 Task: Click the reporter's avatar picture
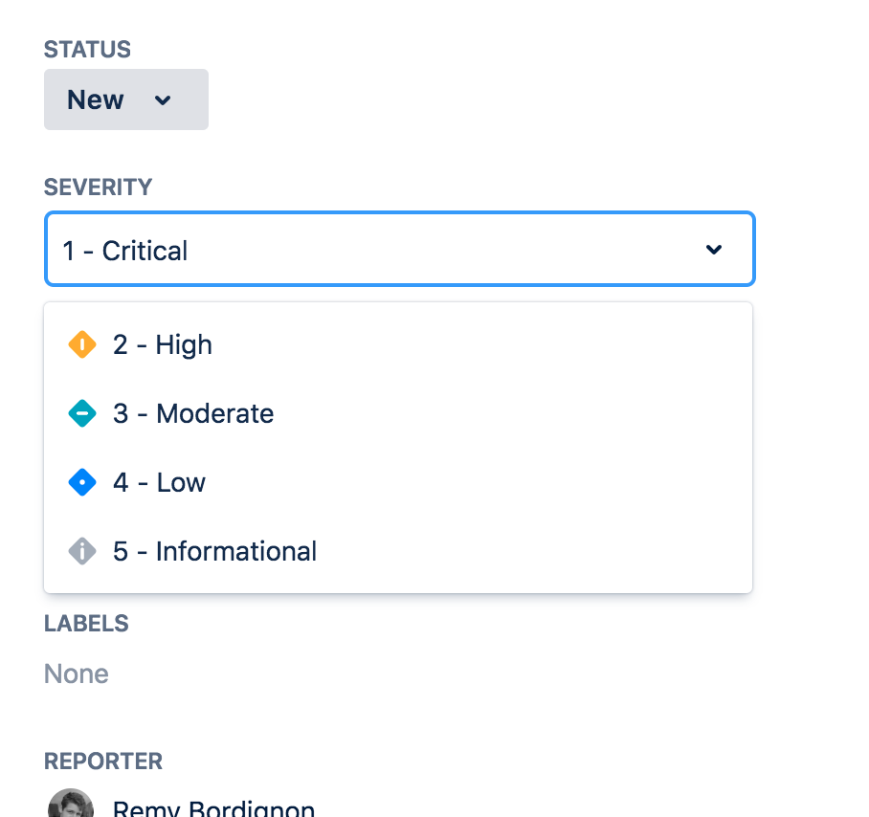pos(70,806)
